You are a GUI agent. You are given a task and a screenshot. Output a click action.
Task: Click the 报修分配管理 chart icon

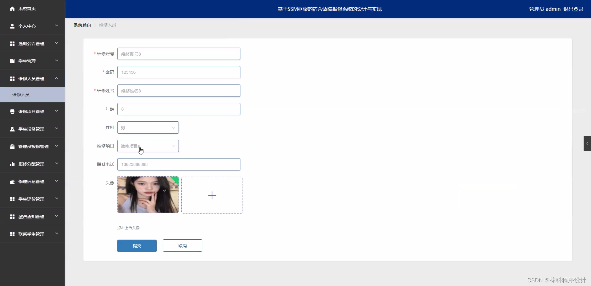(12, 164)
